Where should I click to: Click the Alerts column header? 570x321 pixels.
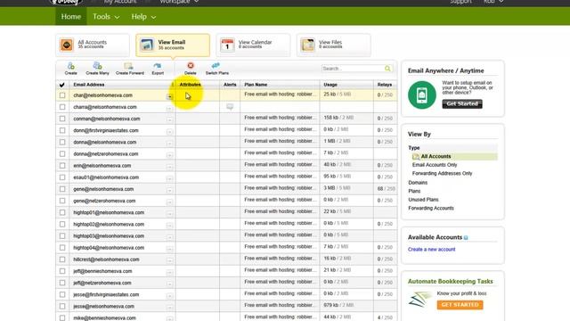coord(230,85)
